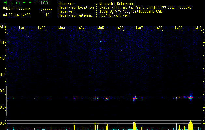The height and width of the screenshot is (130, 205).
Task: Click the tallest yellow power peak before 1410
Action: click(190, 125)
